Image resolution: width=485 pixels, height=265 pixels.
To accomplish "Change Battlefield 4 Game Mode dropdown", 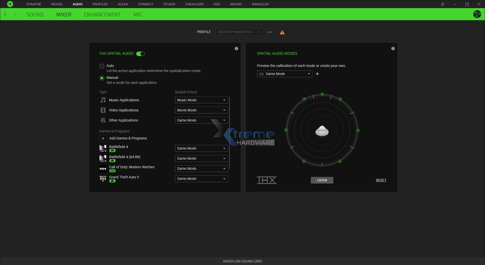I will (x=201, y=148).
